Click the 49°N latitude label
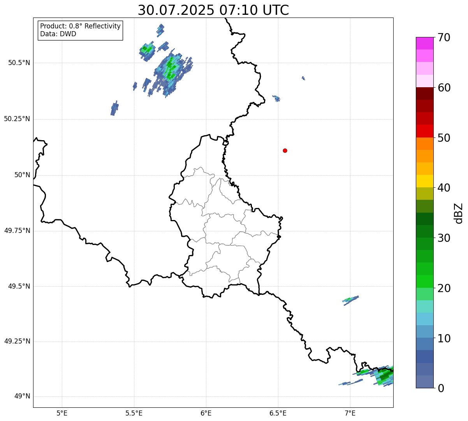Screen dimensions: 468x421 coord(22,396)
